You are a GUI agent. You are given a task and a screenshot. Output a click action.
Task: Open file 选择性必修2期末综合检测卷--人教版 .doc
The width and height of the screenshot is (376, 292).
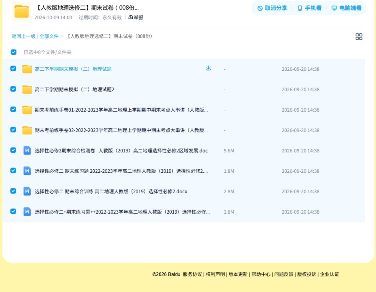click(121, 150)
